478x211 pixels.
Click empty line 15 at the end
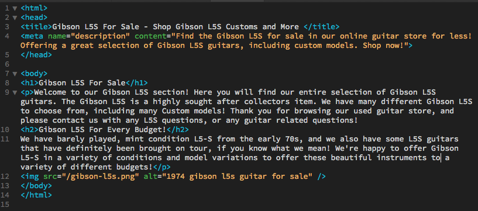[x=244, y=205]
